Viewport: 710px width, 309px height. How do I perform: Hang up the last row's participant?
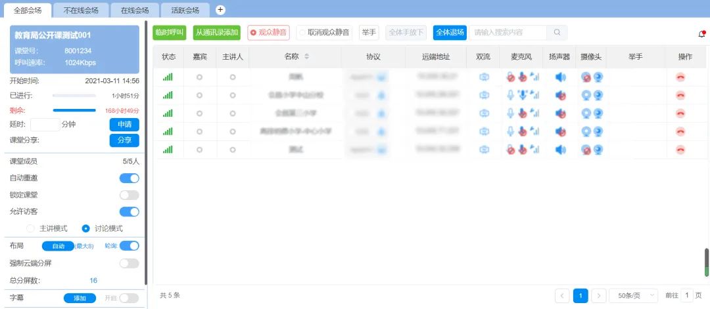click(x=680, y=150)
